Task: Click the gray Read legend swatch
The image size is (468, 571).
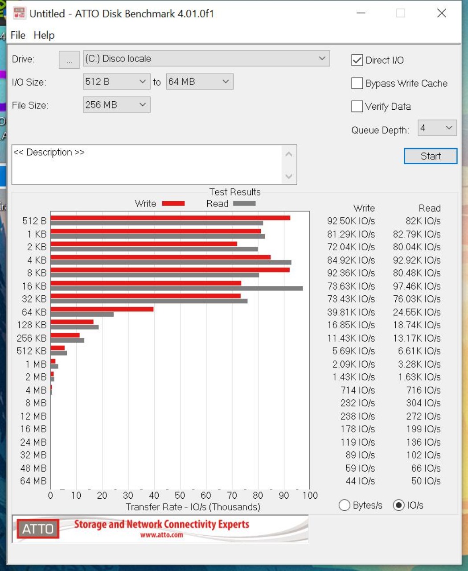Action: [x=244, y=204]
